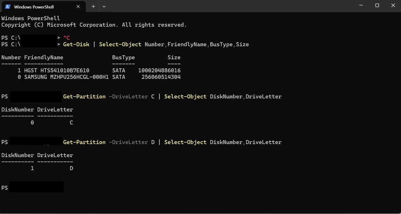The image size is (401, 214).
Task: Click the BusType column header
Action: coord(123,58)
